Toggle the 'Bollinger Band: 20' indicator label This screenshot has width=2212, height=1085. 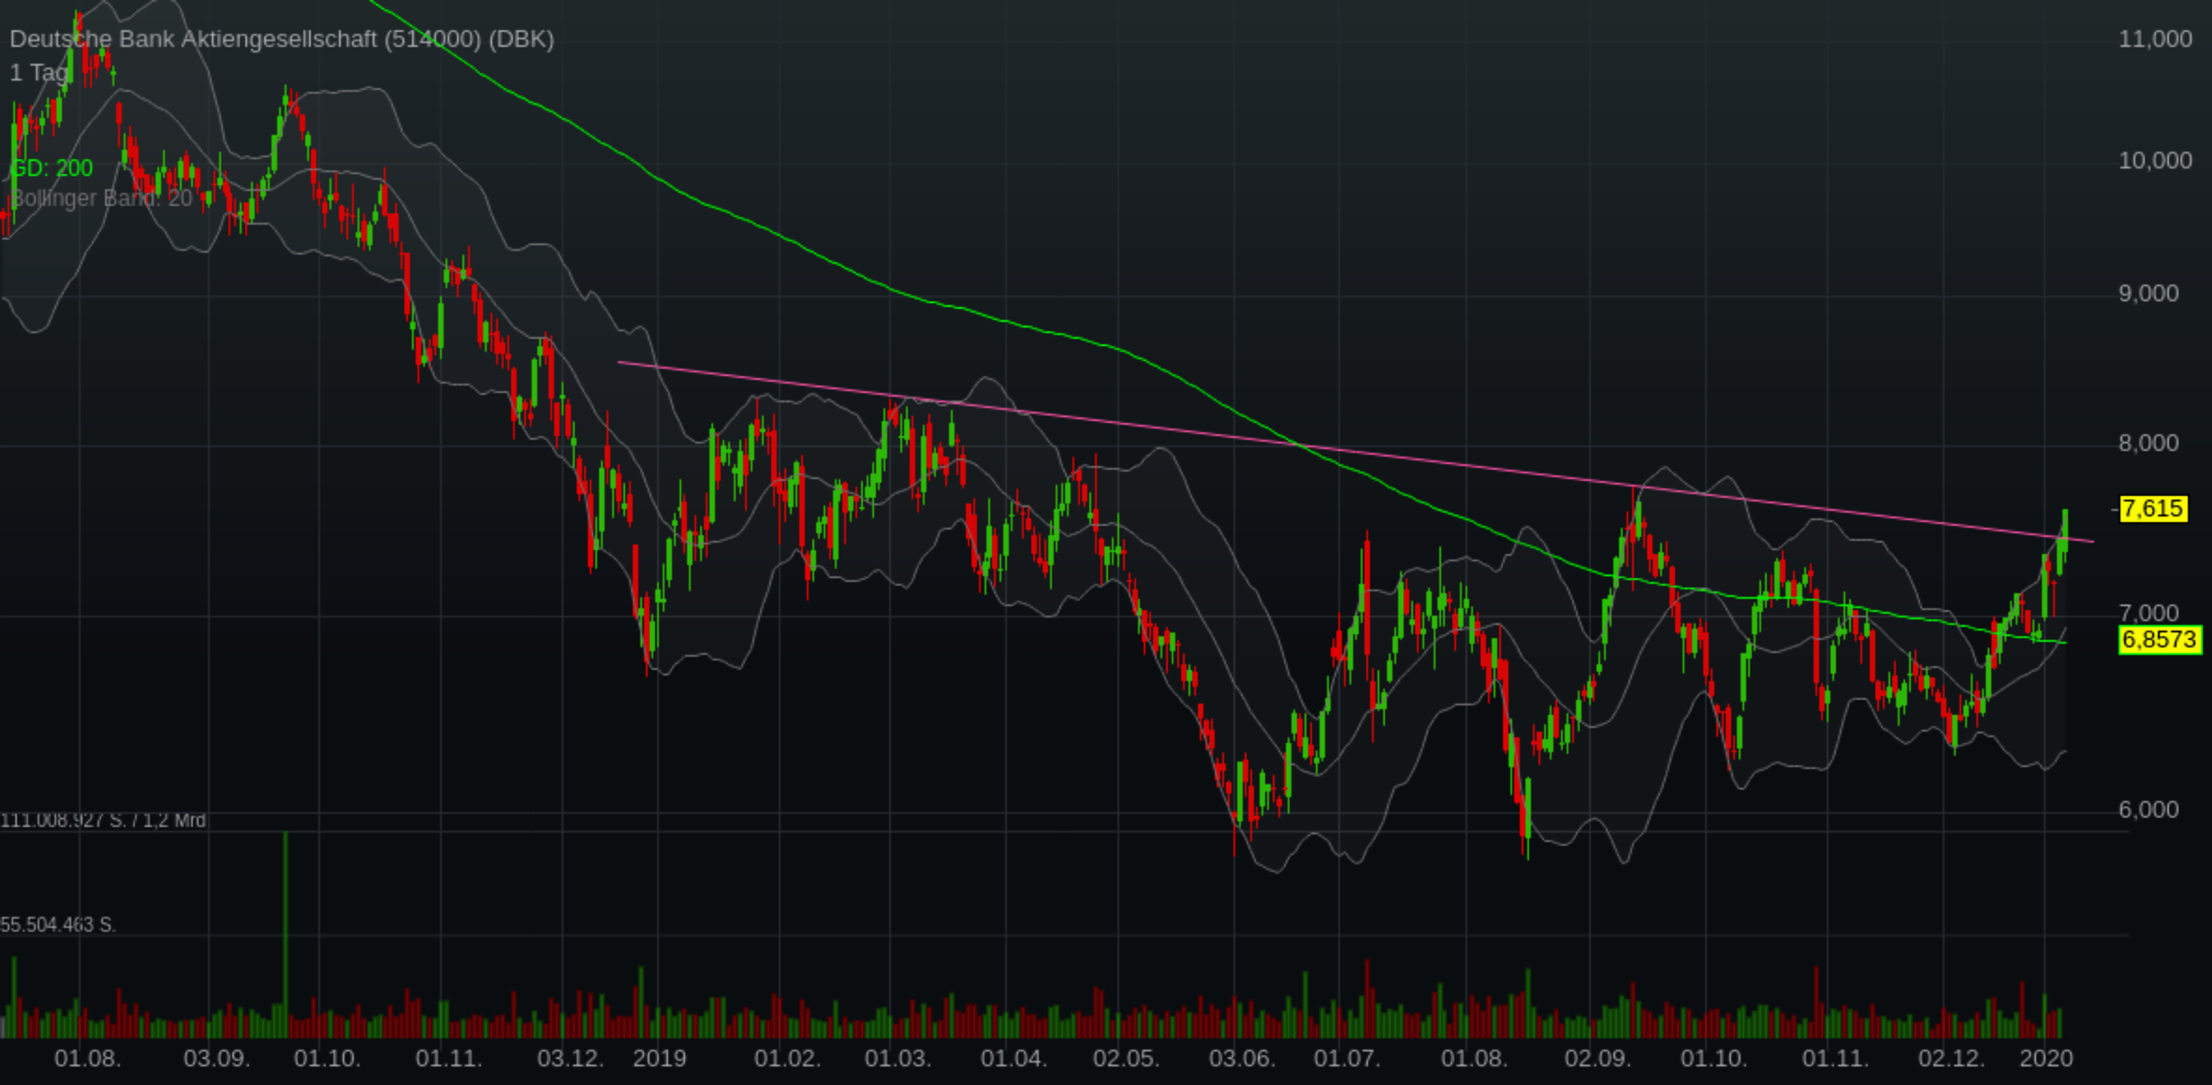point(101,198)
